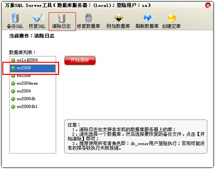The height and width of the screenshot is (169, 215).
Task: Switch to the 清除日志 clear log tool
Action: [x=62, y=22]
